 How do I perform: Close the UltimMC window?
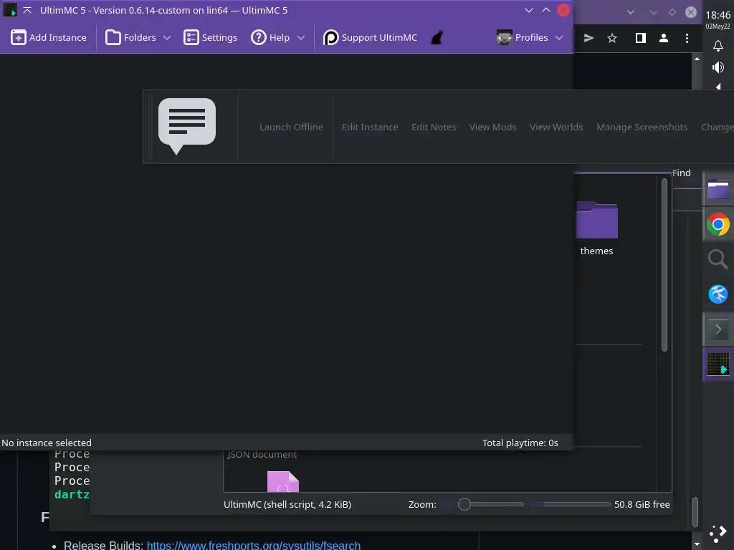[x=563, y=10]
